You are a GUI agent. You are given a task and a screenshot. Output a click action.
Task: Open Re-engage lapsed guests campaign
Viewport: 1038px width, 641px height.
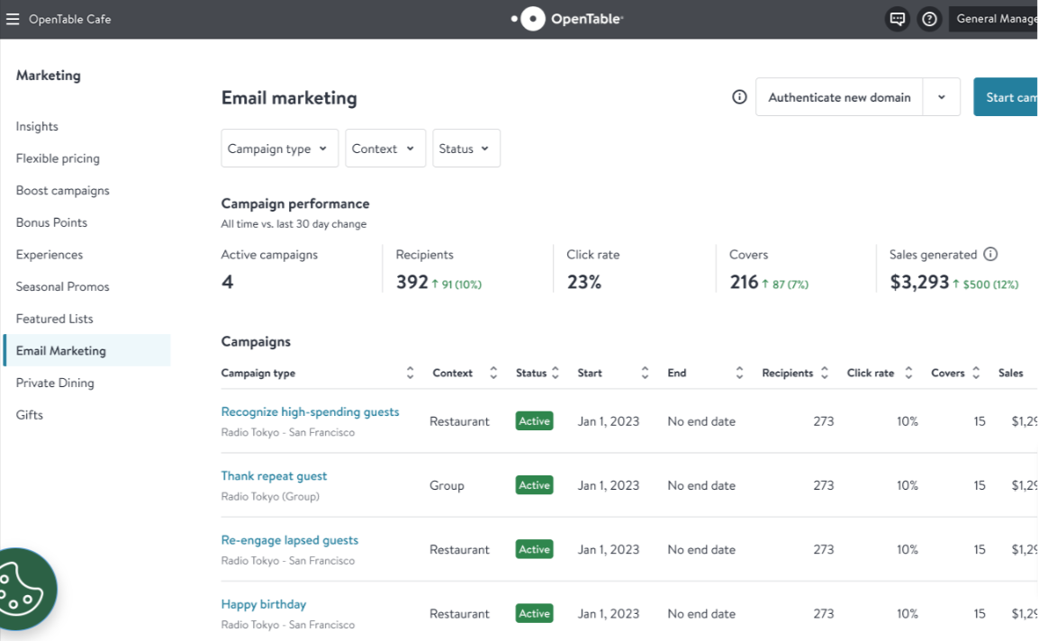(x=289, y=540)
